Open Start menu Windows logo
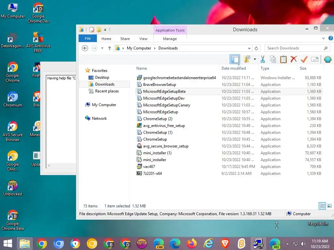This screenshot has height=250, width=334. (8, 243)
